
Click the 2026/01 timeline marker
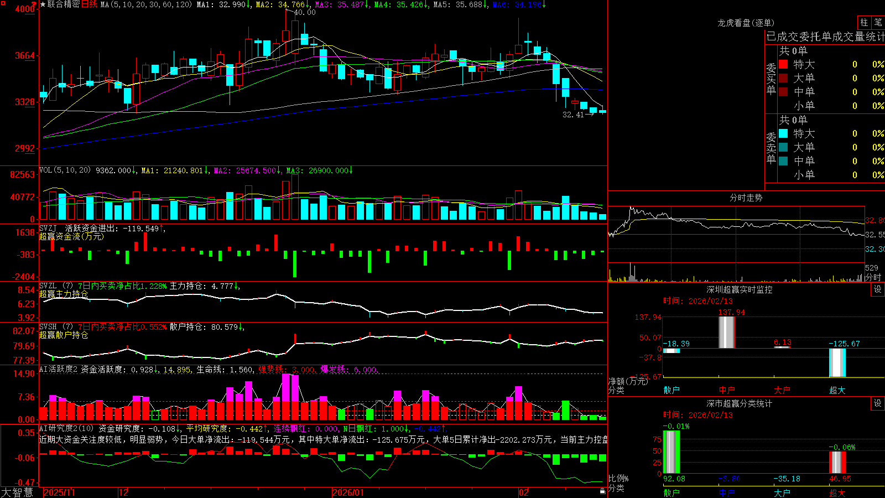click(348, 492)
